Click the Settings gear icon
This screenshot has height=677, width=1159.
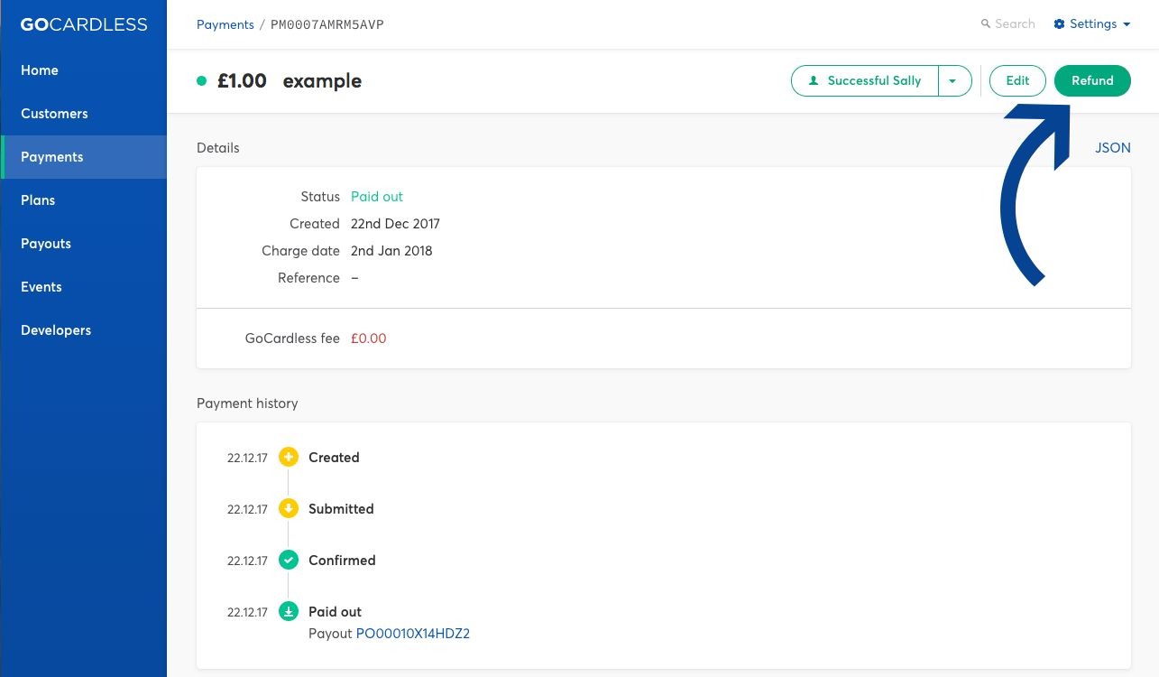[x=1059, y=24]
